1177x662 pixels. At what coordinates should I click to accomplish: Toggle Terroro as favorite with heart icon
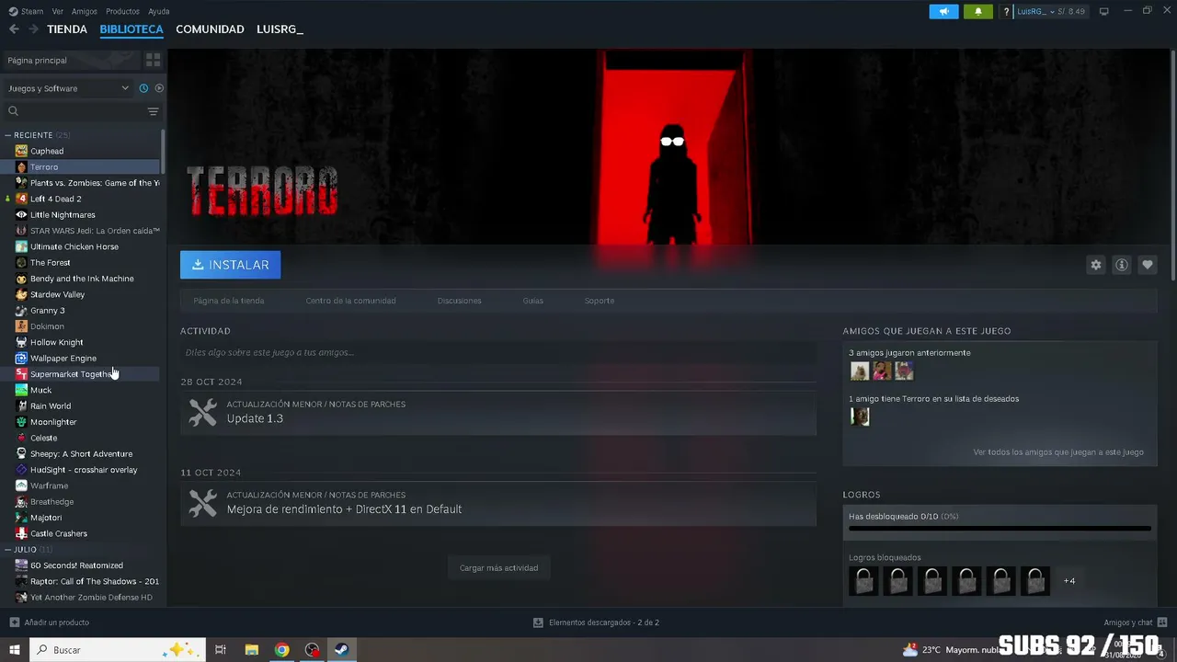pos(1147,265)
